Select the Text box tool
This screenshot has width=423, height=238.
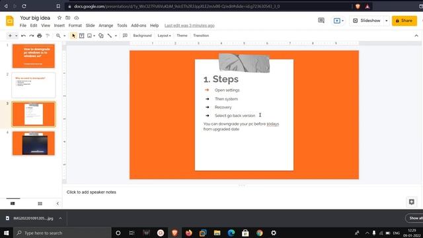[x=81, y=36]
